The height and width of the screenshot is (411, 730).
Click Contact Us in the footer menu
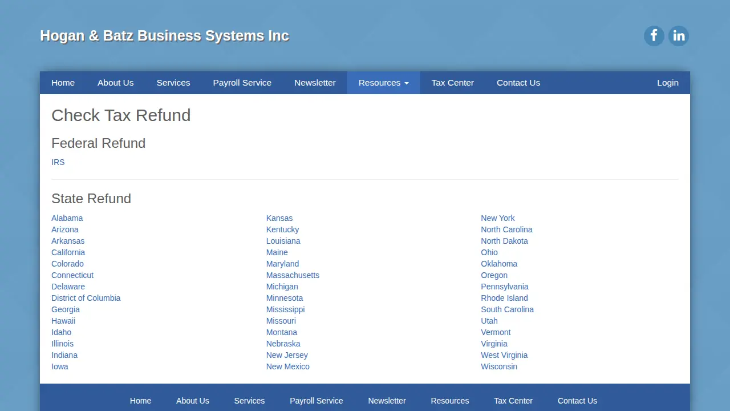tap(578, 401)
